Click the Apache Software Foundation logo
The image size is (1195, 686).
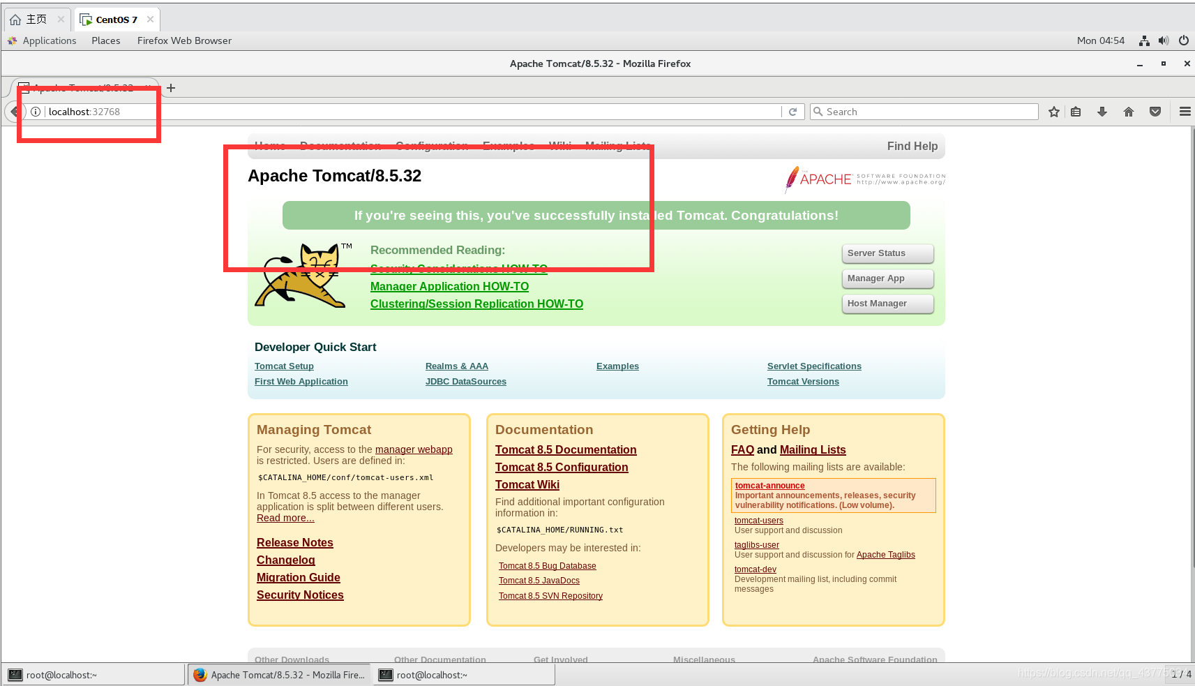tap(865, 179)
